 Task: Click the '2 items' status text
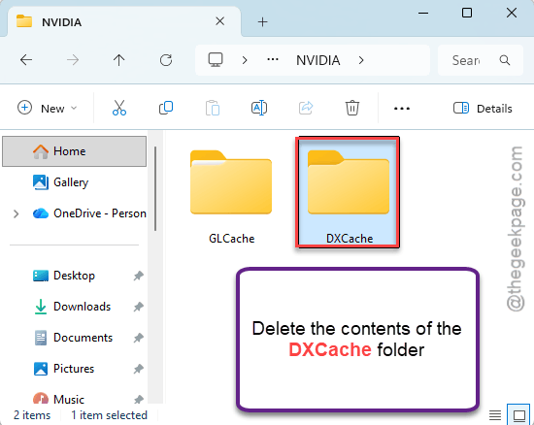(x=32, y=415)
